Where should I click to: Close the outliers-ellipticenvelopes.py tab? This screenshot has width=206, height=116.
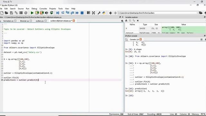pyautogui.click(x=74, y=21)
